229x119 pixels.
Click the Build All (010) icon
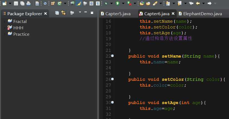pos(37,3)
